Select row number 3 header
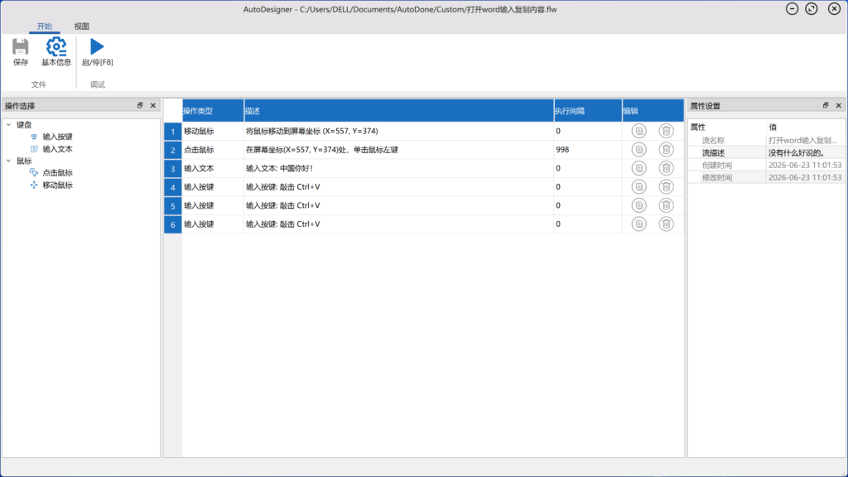Viewport: 848px width, 477px height. [173, 169]
